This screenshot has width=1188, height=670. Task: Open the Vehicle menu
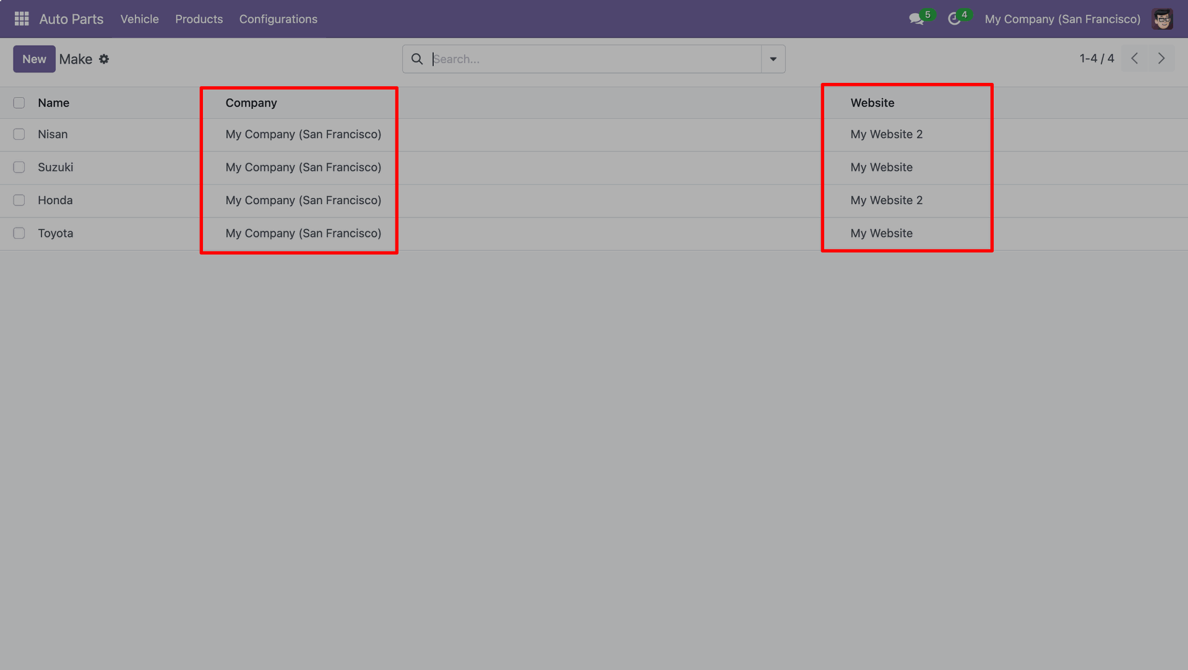pyautogui.click(x=139, y=19)
